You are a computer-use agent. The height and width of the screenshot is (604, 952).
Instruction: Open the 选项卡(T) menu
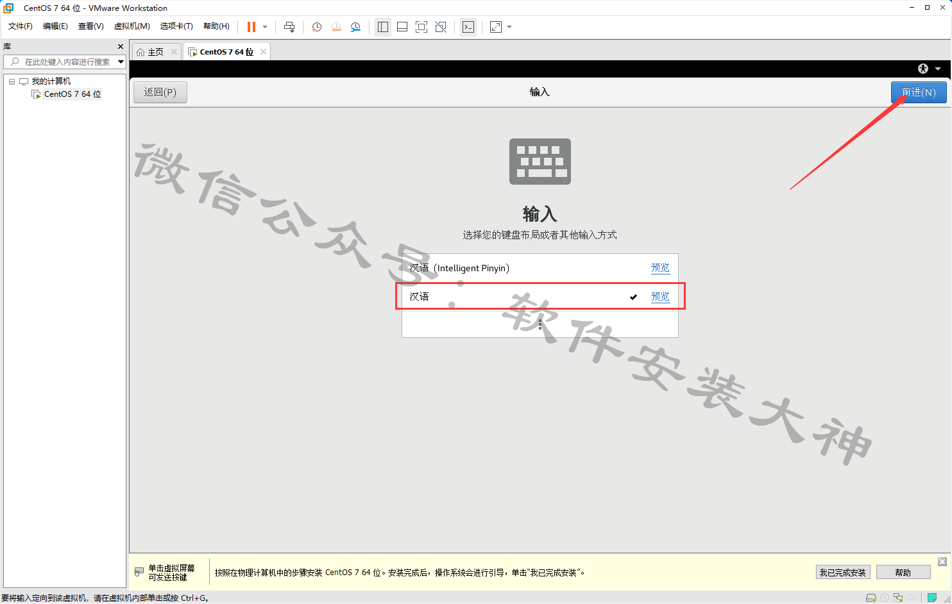176,26
